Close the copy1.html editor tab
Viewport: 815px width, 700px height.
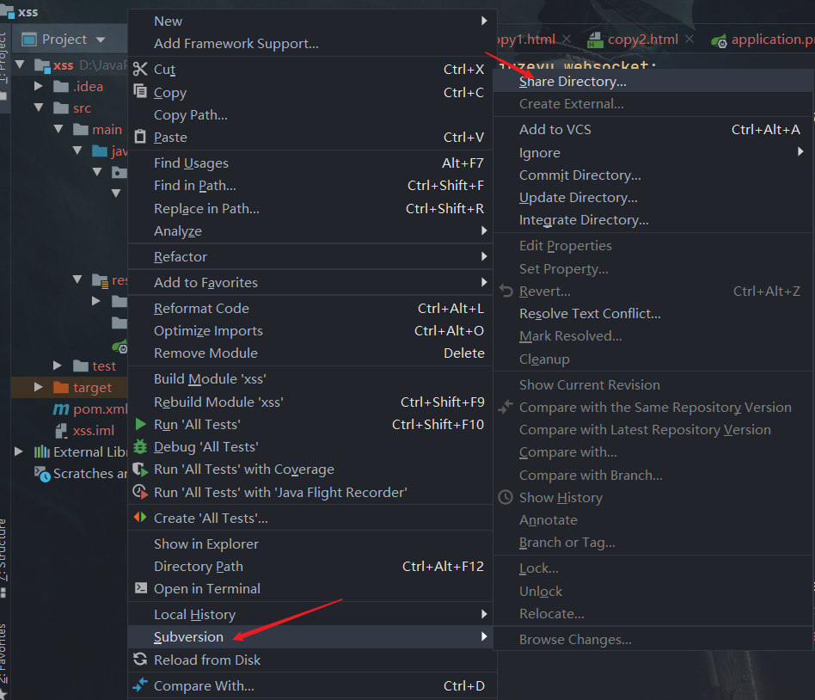tap(567, 39)
